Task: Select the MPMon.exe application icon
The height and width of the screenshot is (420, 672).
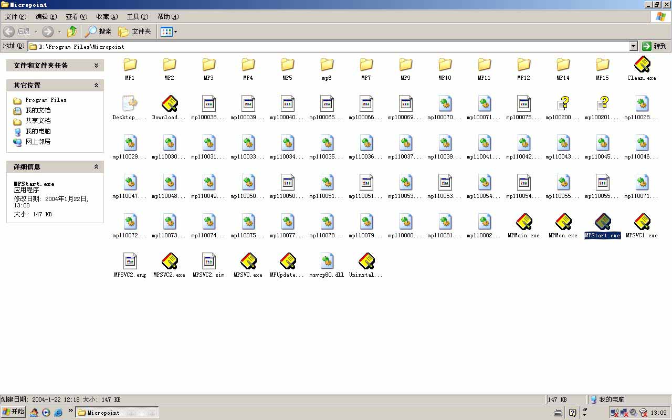Action: (x=563, y=222)
